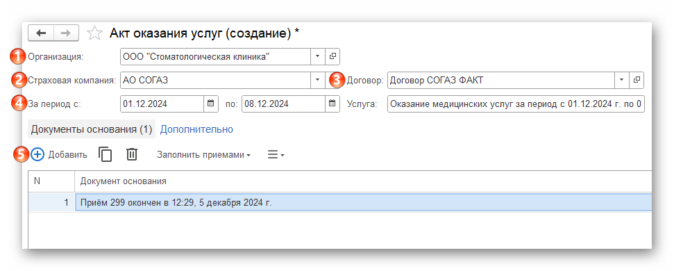Switch to Дополнительно tab
Image resolution: width=674 pixels, height=271 pixels.
click(196, 129)
